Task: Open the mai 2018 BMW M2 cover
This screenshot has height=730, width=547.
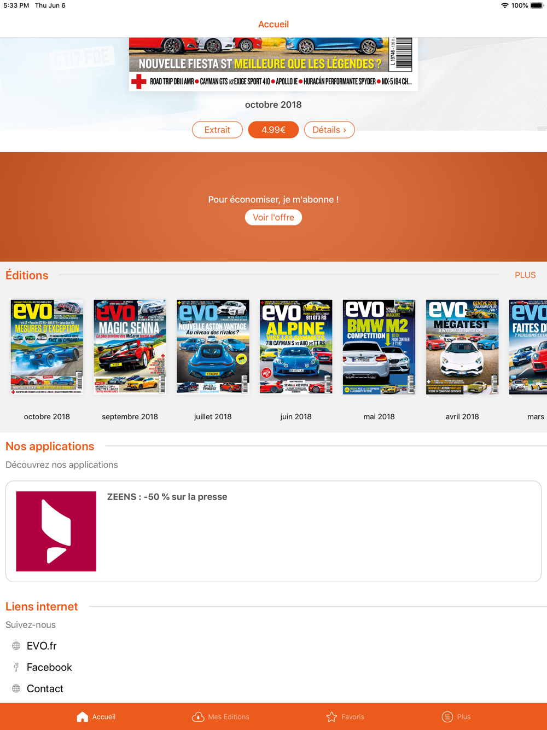Action: click(379, 347)
